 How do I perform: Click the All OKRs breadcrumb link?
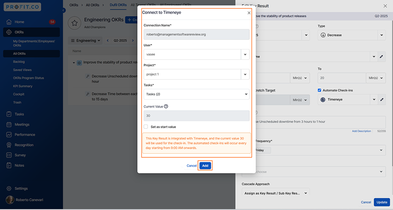coord(92,5)
